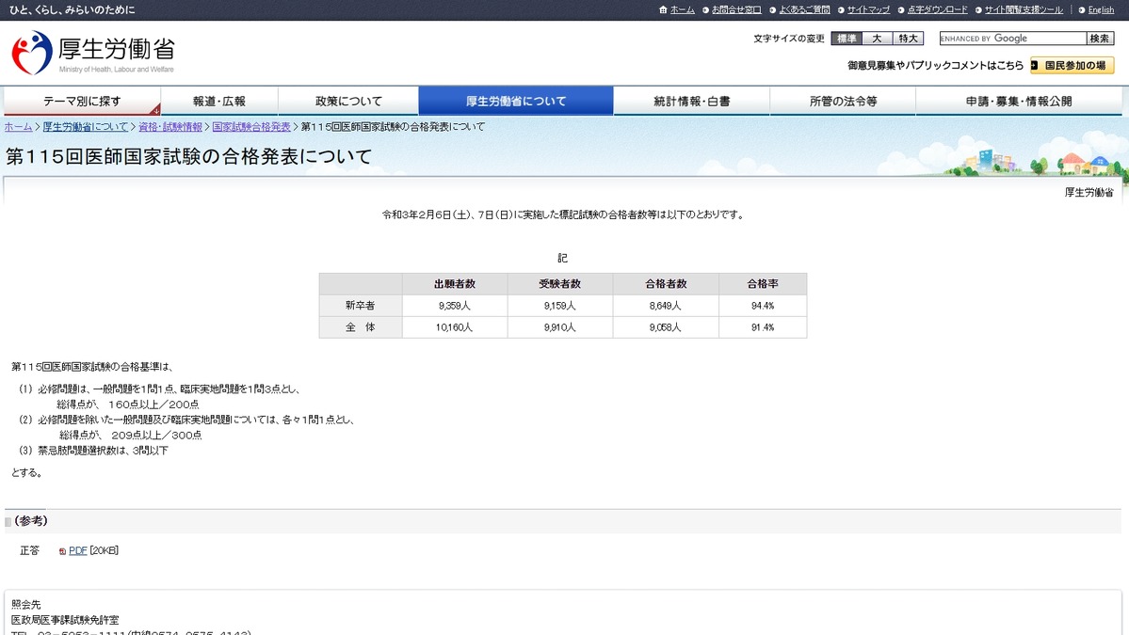Select cell value 9,359人

[x=455, y=306]
